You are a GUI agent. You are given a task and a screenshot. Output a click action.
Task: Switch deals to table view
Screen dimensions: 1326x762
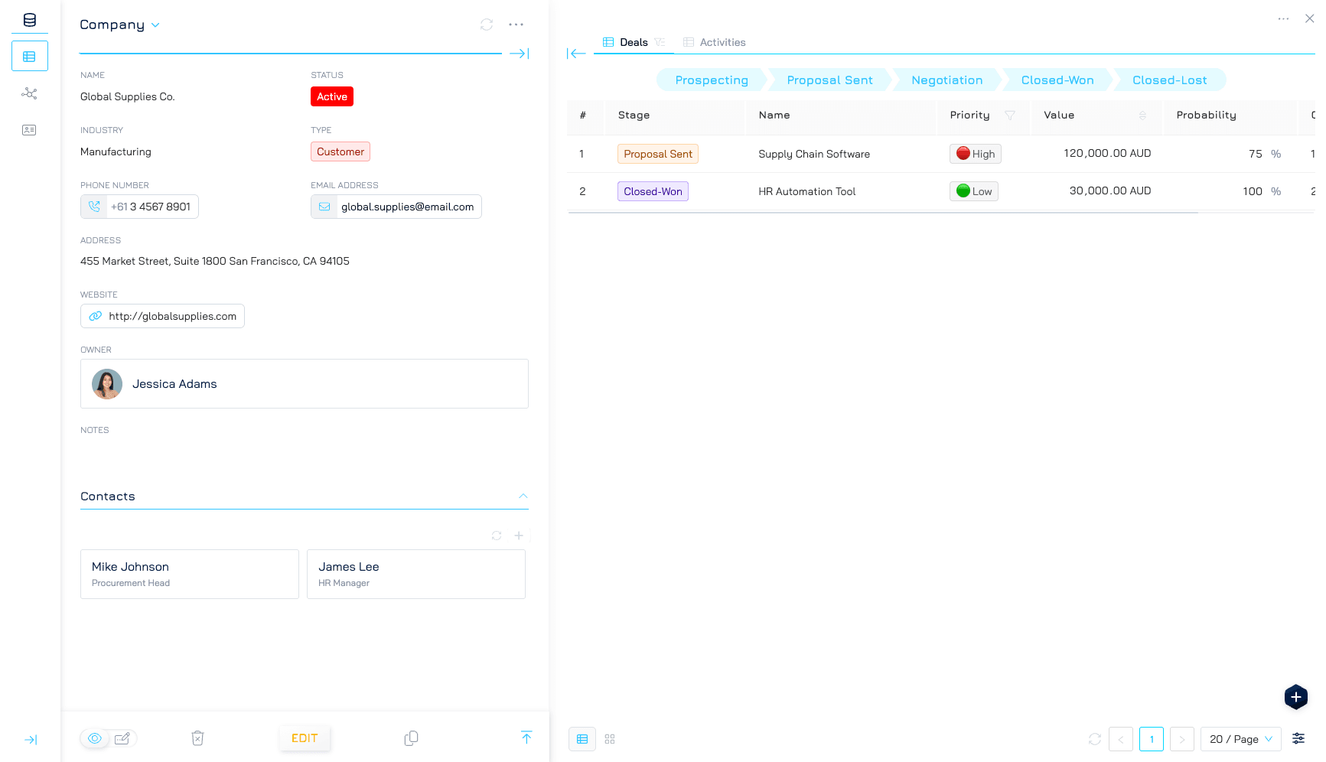click(582, 739)
